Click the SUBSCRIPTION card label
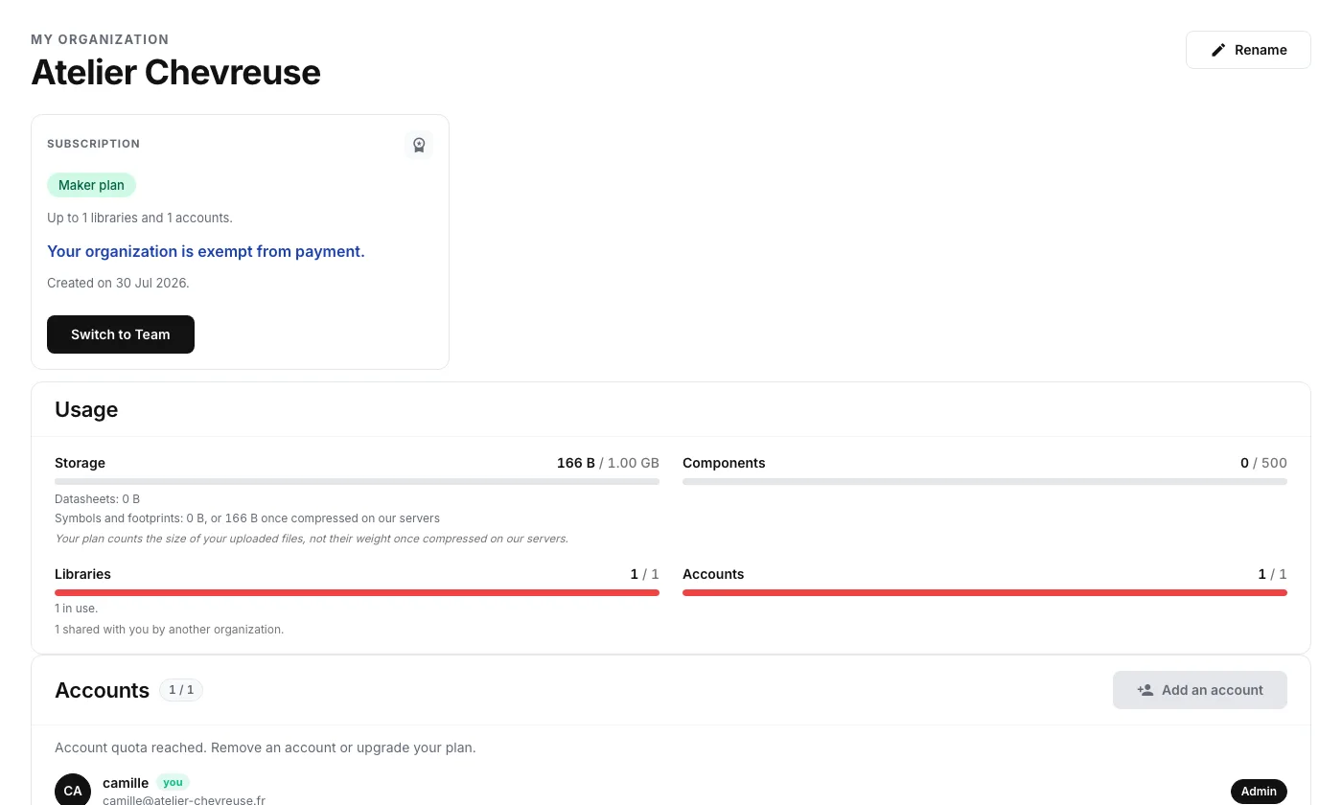This screenshot has width=1342, height=805. tap(93, 144)
